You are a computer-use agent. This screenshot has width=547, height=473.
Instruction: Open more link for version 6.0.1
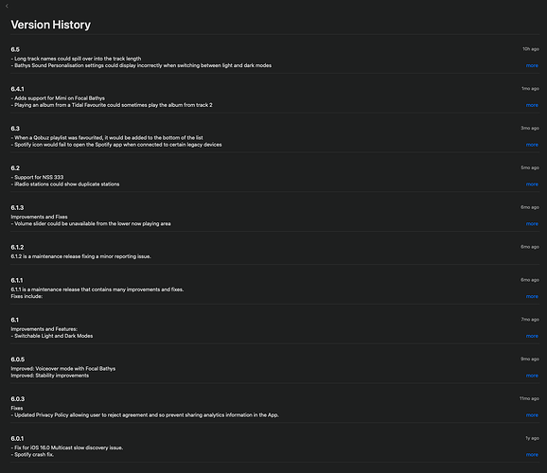point(532,454)
